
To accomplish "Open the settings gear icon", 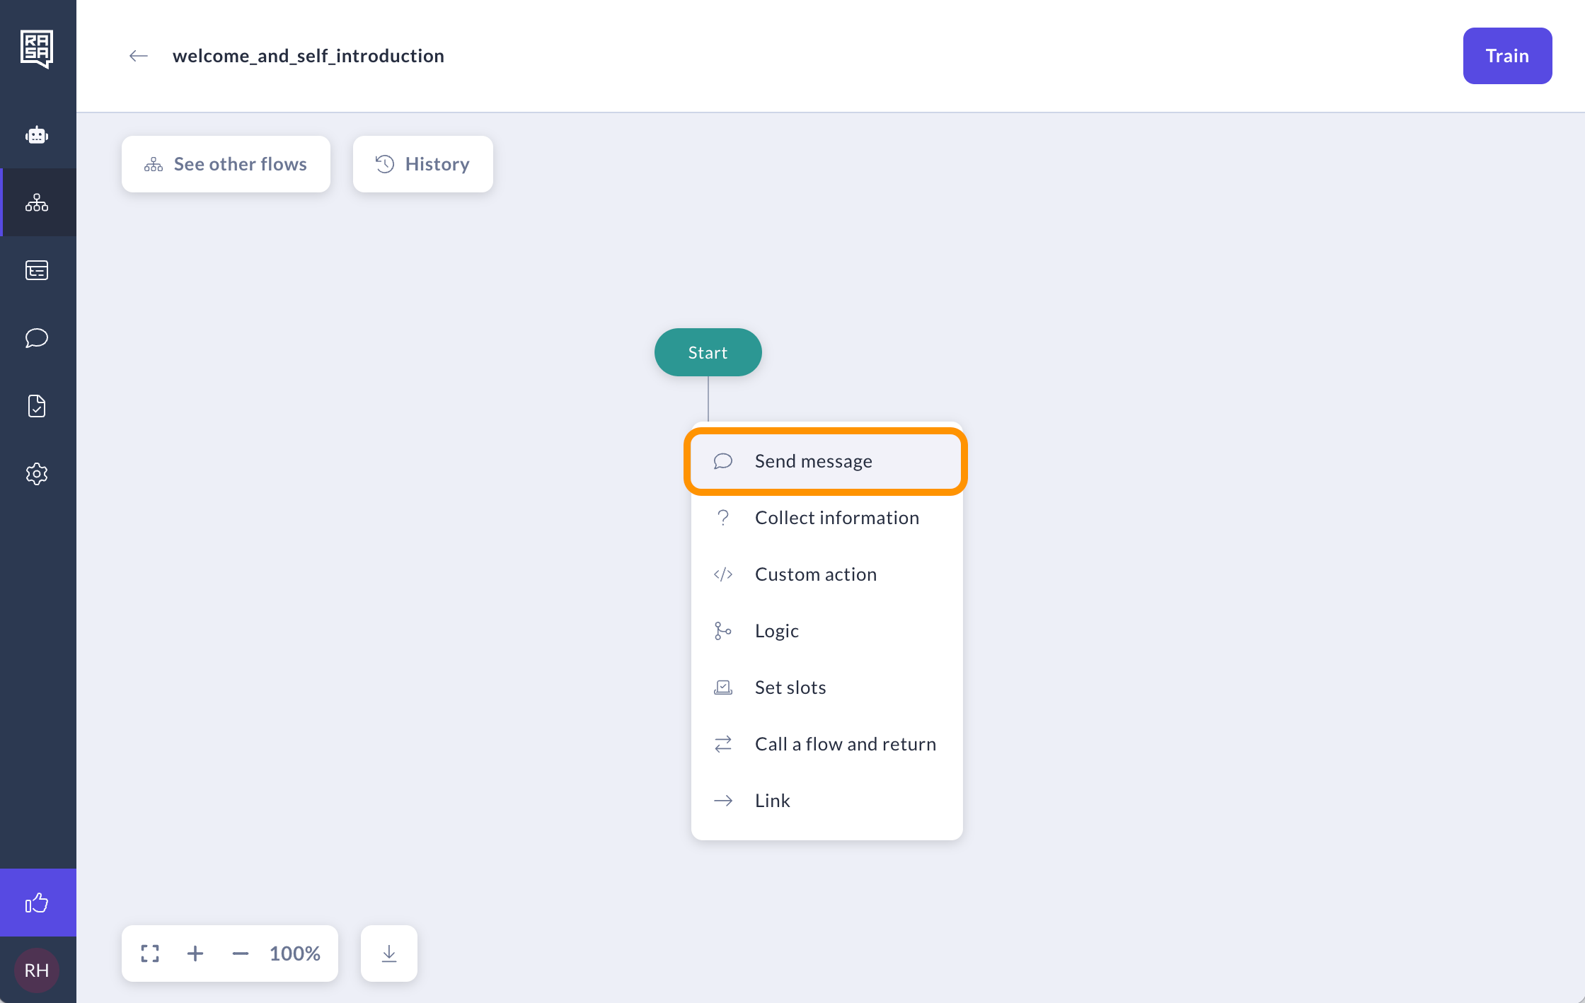I will (37, 474).
